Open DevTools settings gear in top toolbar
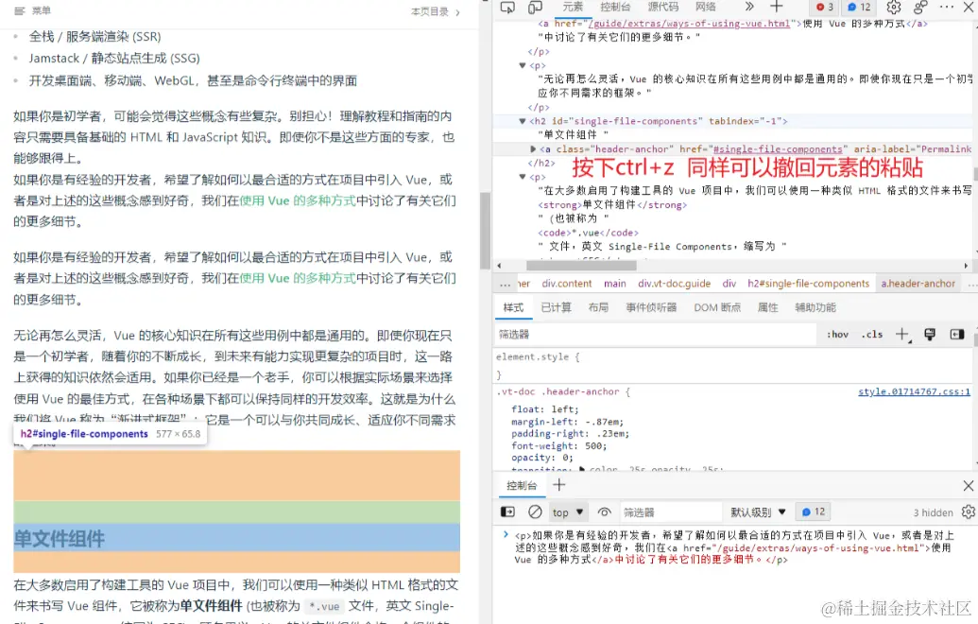This screenshot has width=978, height=624. pyautogui.click(x=894, y=7)
